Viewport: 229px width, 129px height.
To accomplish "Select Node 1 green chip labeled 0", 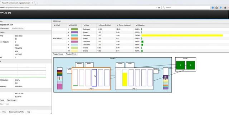I will click(x=191, y=65).
